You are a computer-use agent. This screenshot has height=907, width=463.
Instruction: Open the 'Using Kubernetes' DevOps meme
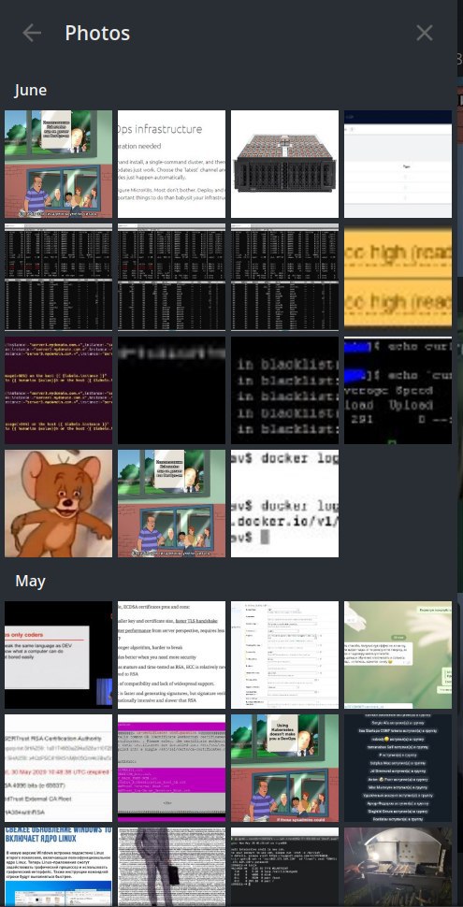click(284, 769)
